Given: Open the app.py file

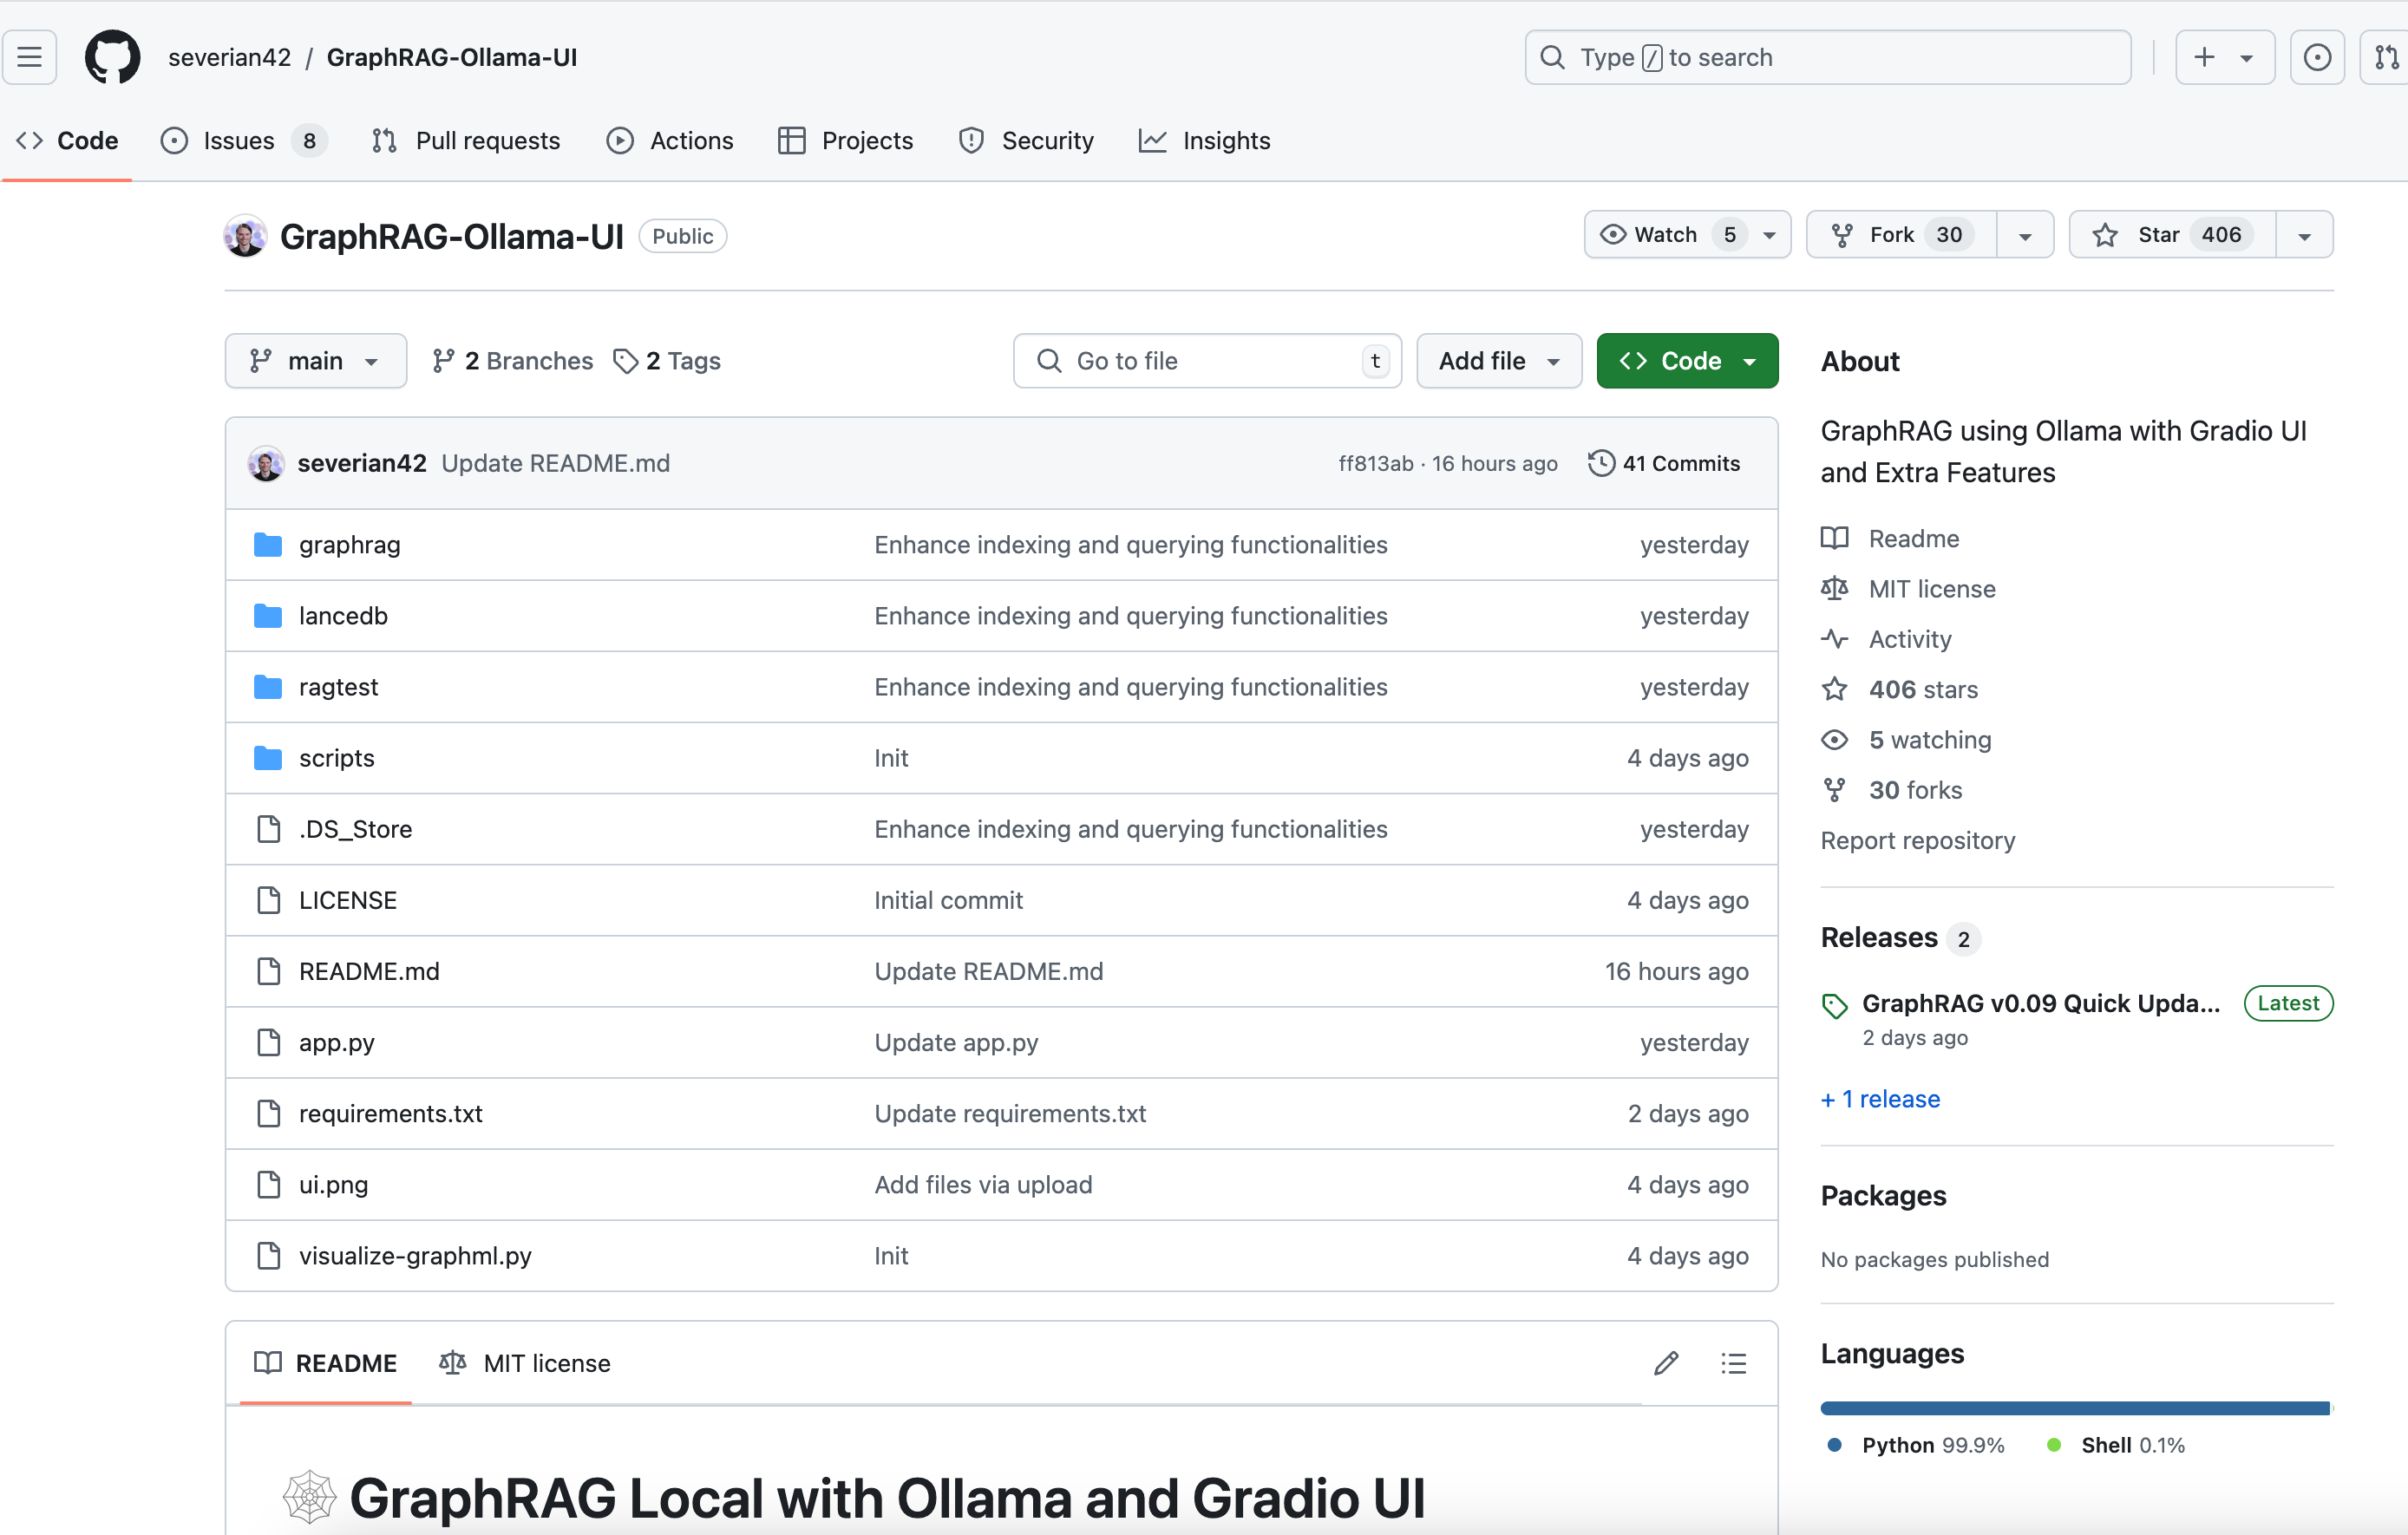Looking at the screenshot, I should (336, 1042).
